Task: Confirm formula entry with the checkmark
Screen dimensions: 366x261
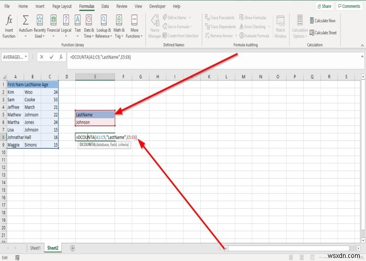Action: point(51,57)
